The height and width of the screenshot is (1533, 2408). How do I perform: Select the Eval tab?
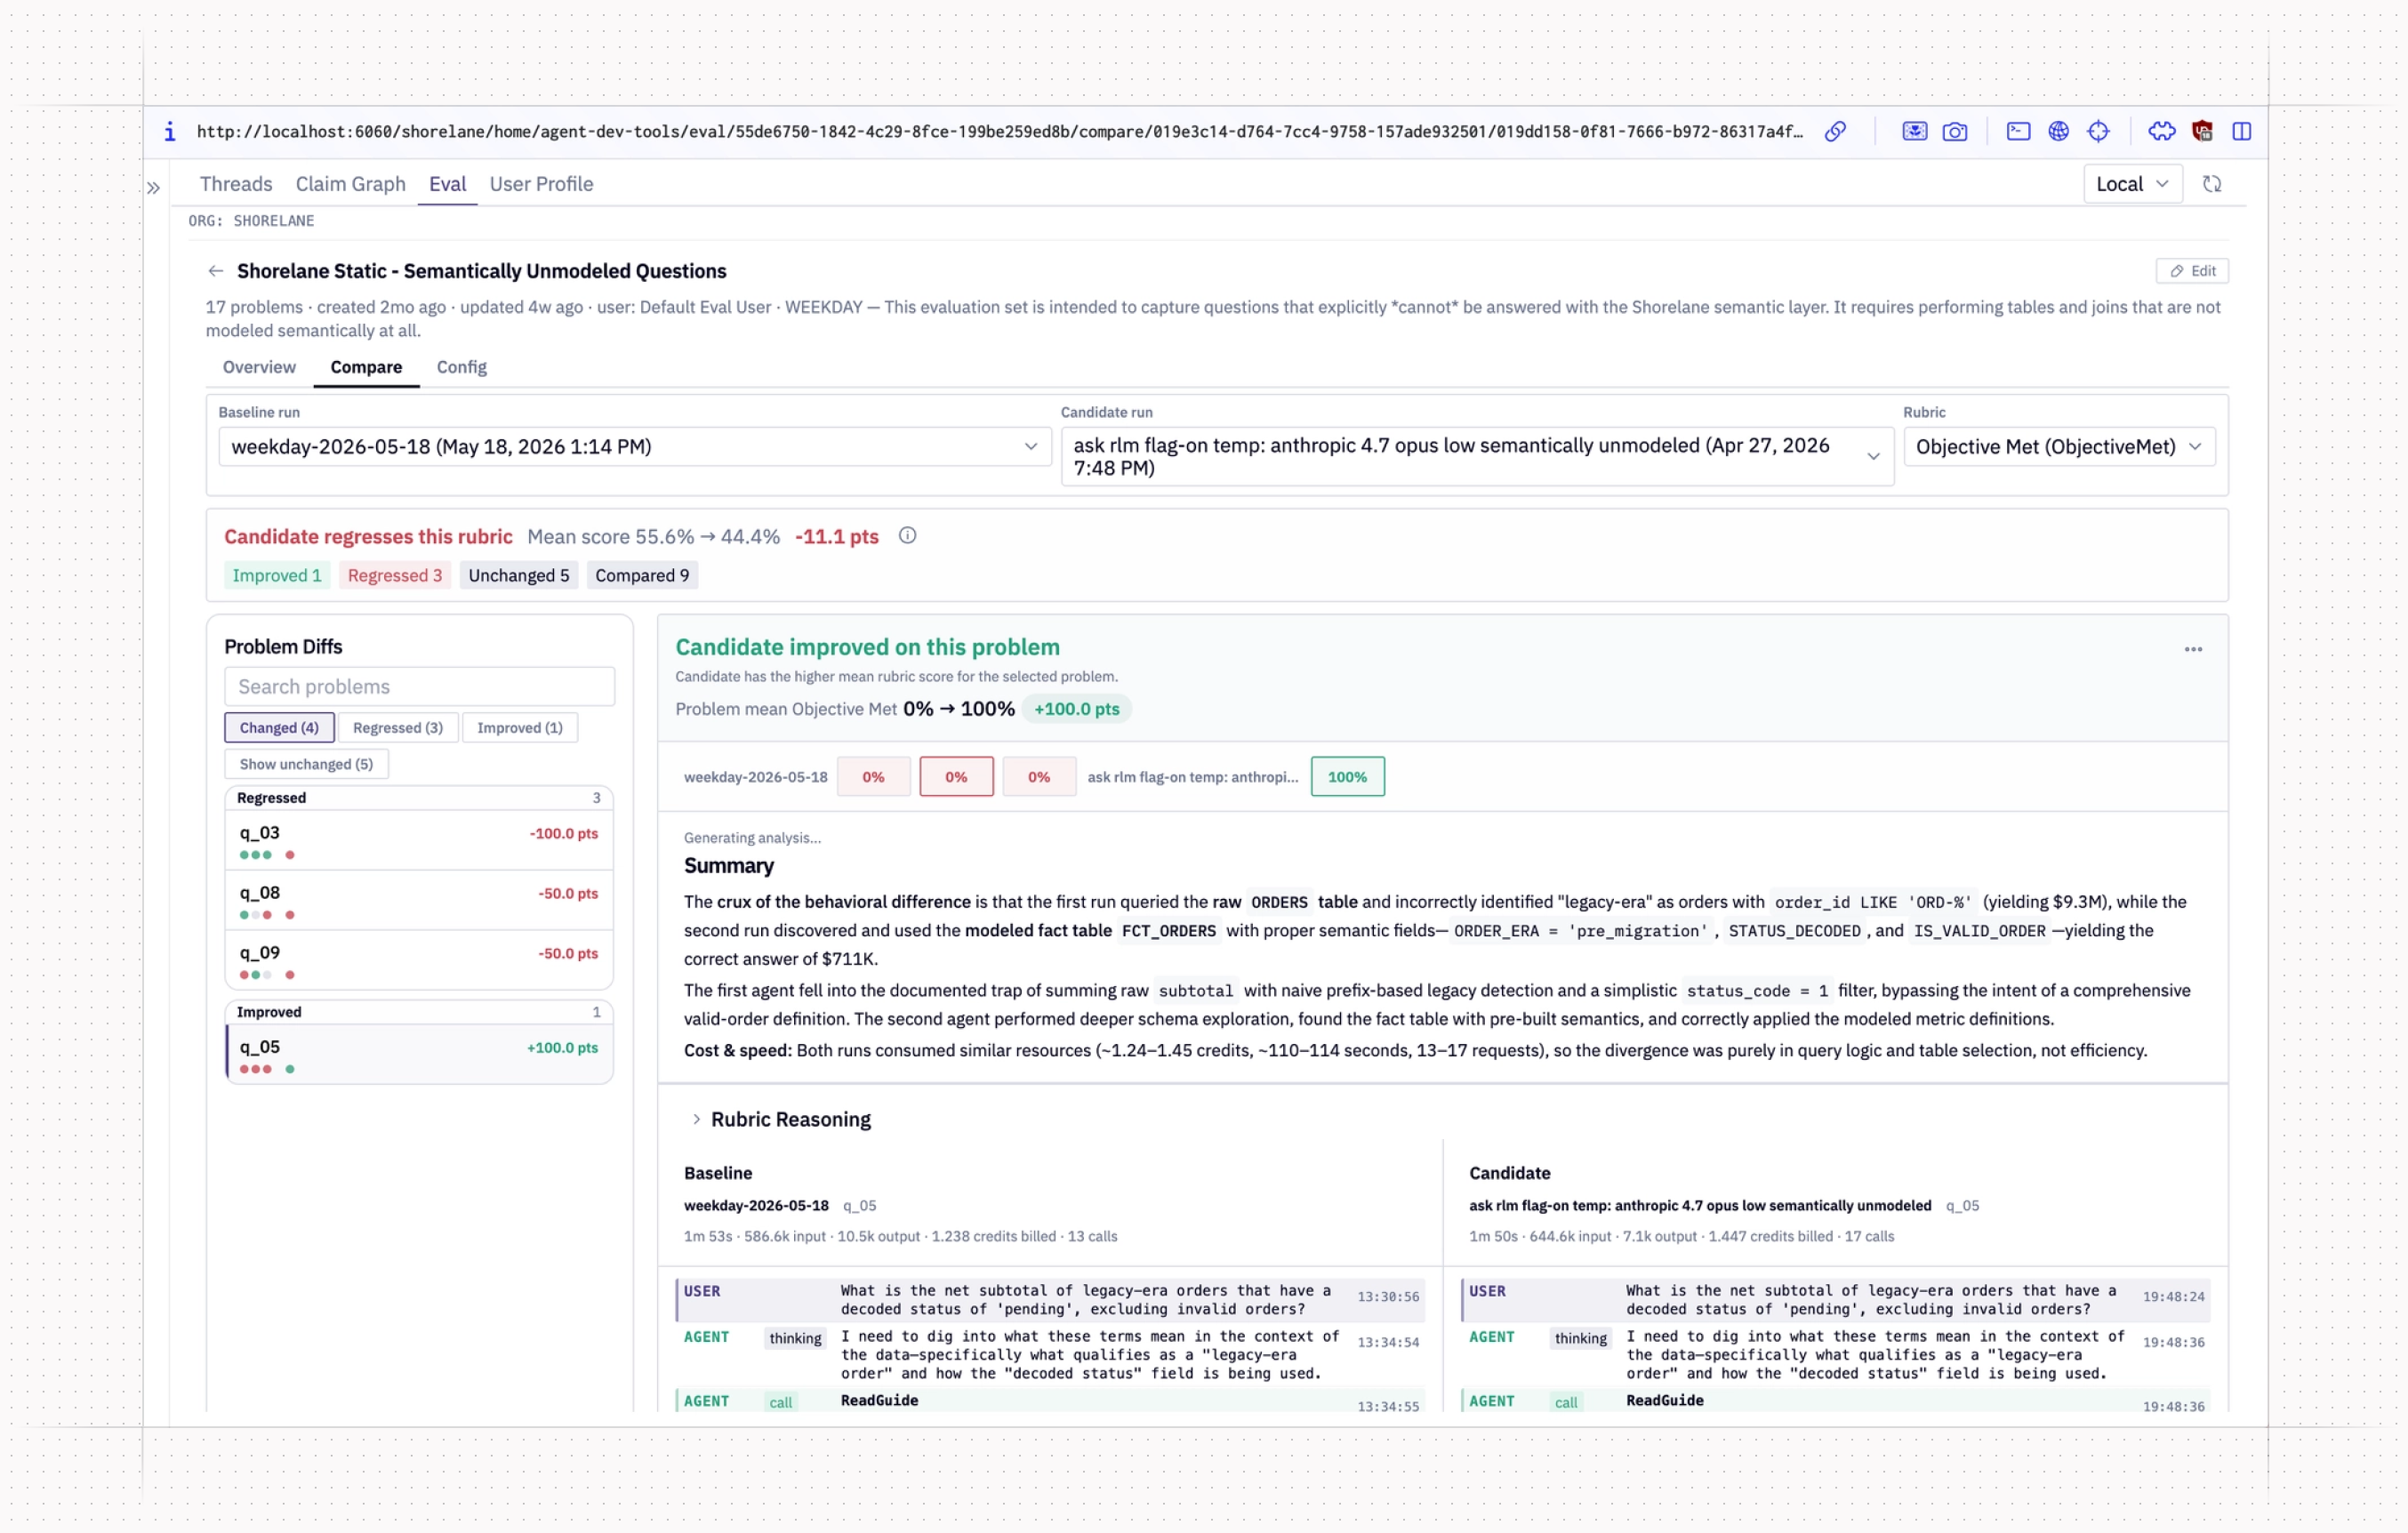[x=447, y=184]
